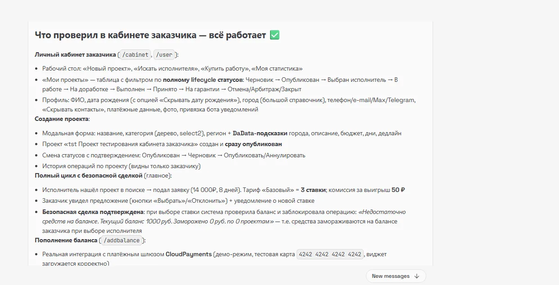The width and height of the screenshot is (559, 285).
Task: Click the bold «3 ставки» text
Action: [313, 190]
